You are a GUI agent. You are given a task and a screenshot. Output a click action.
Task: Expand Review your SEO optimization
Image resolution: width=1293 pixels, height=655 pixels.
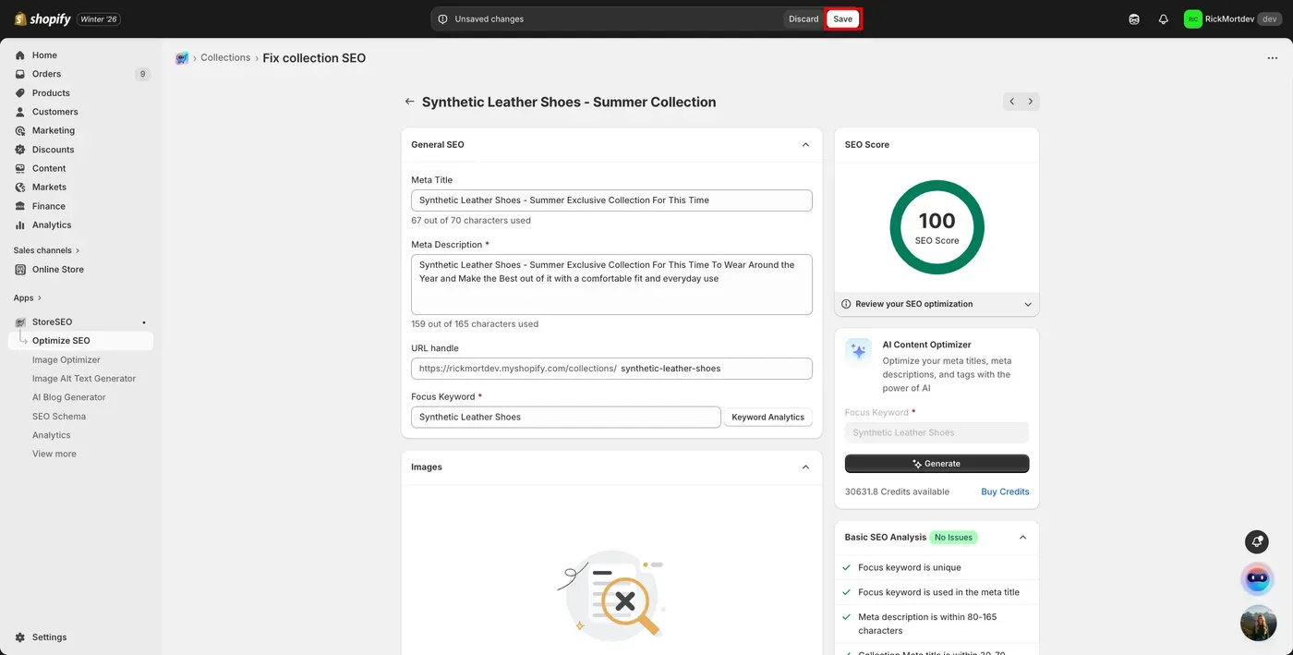pyautogui.click(x=937, y=304)
